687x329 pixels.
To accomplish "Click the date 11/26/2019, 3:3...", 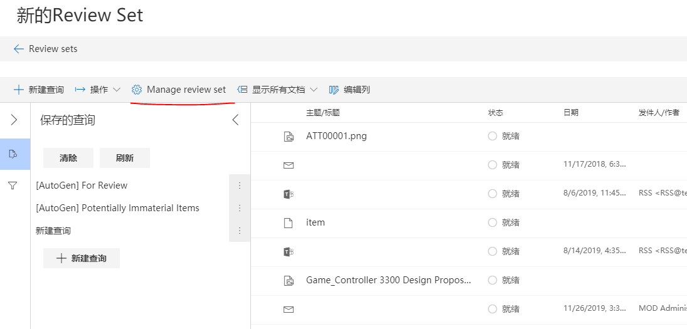I will [x=595, y=308].
